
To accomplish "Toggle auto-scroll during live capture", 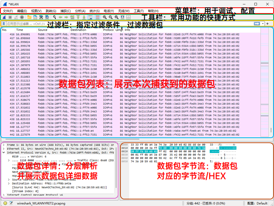I will point(90,17).
